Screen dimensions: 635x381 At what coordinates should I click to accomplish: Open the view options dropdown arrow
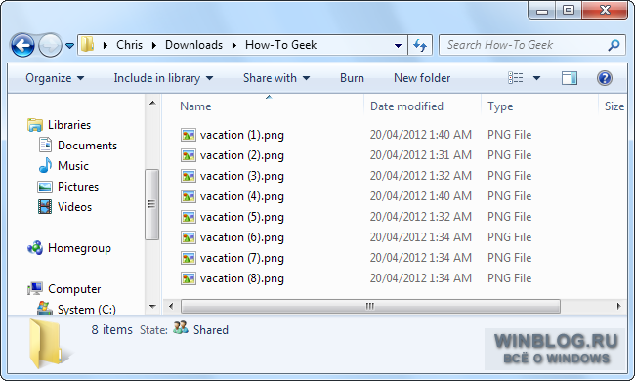click(536, 78)
